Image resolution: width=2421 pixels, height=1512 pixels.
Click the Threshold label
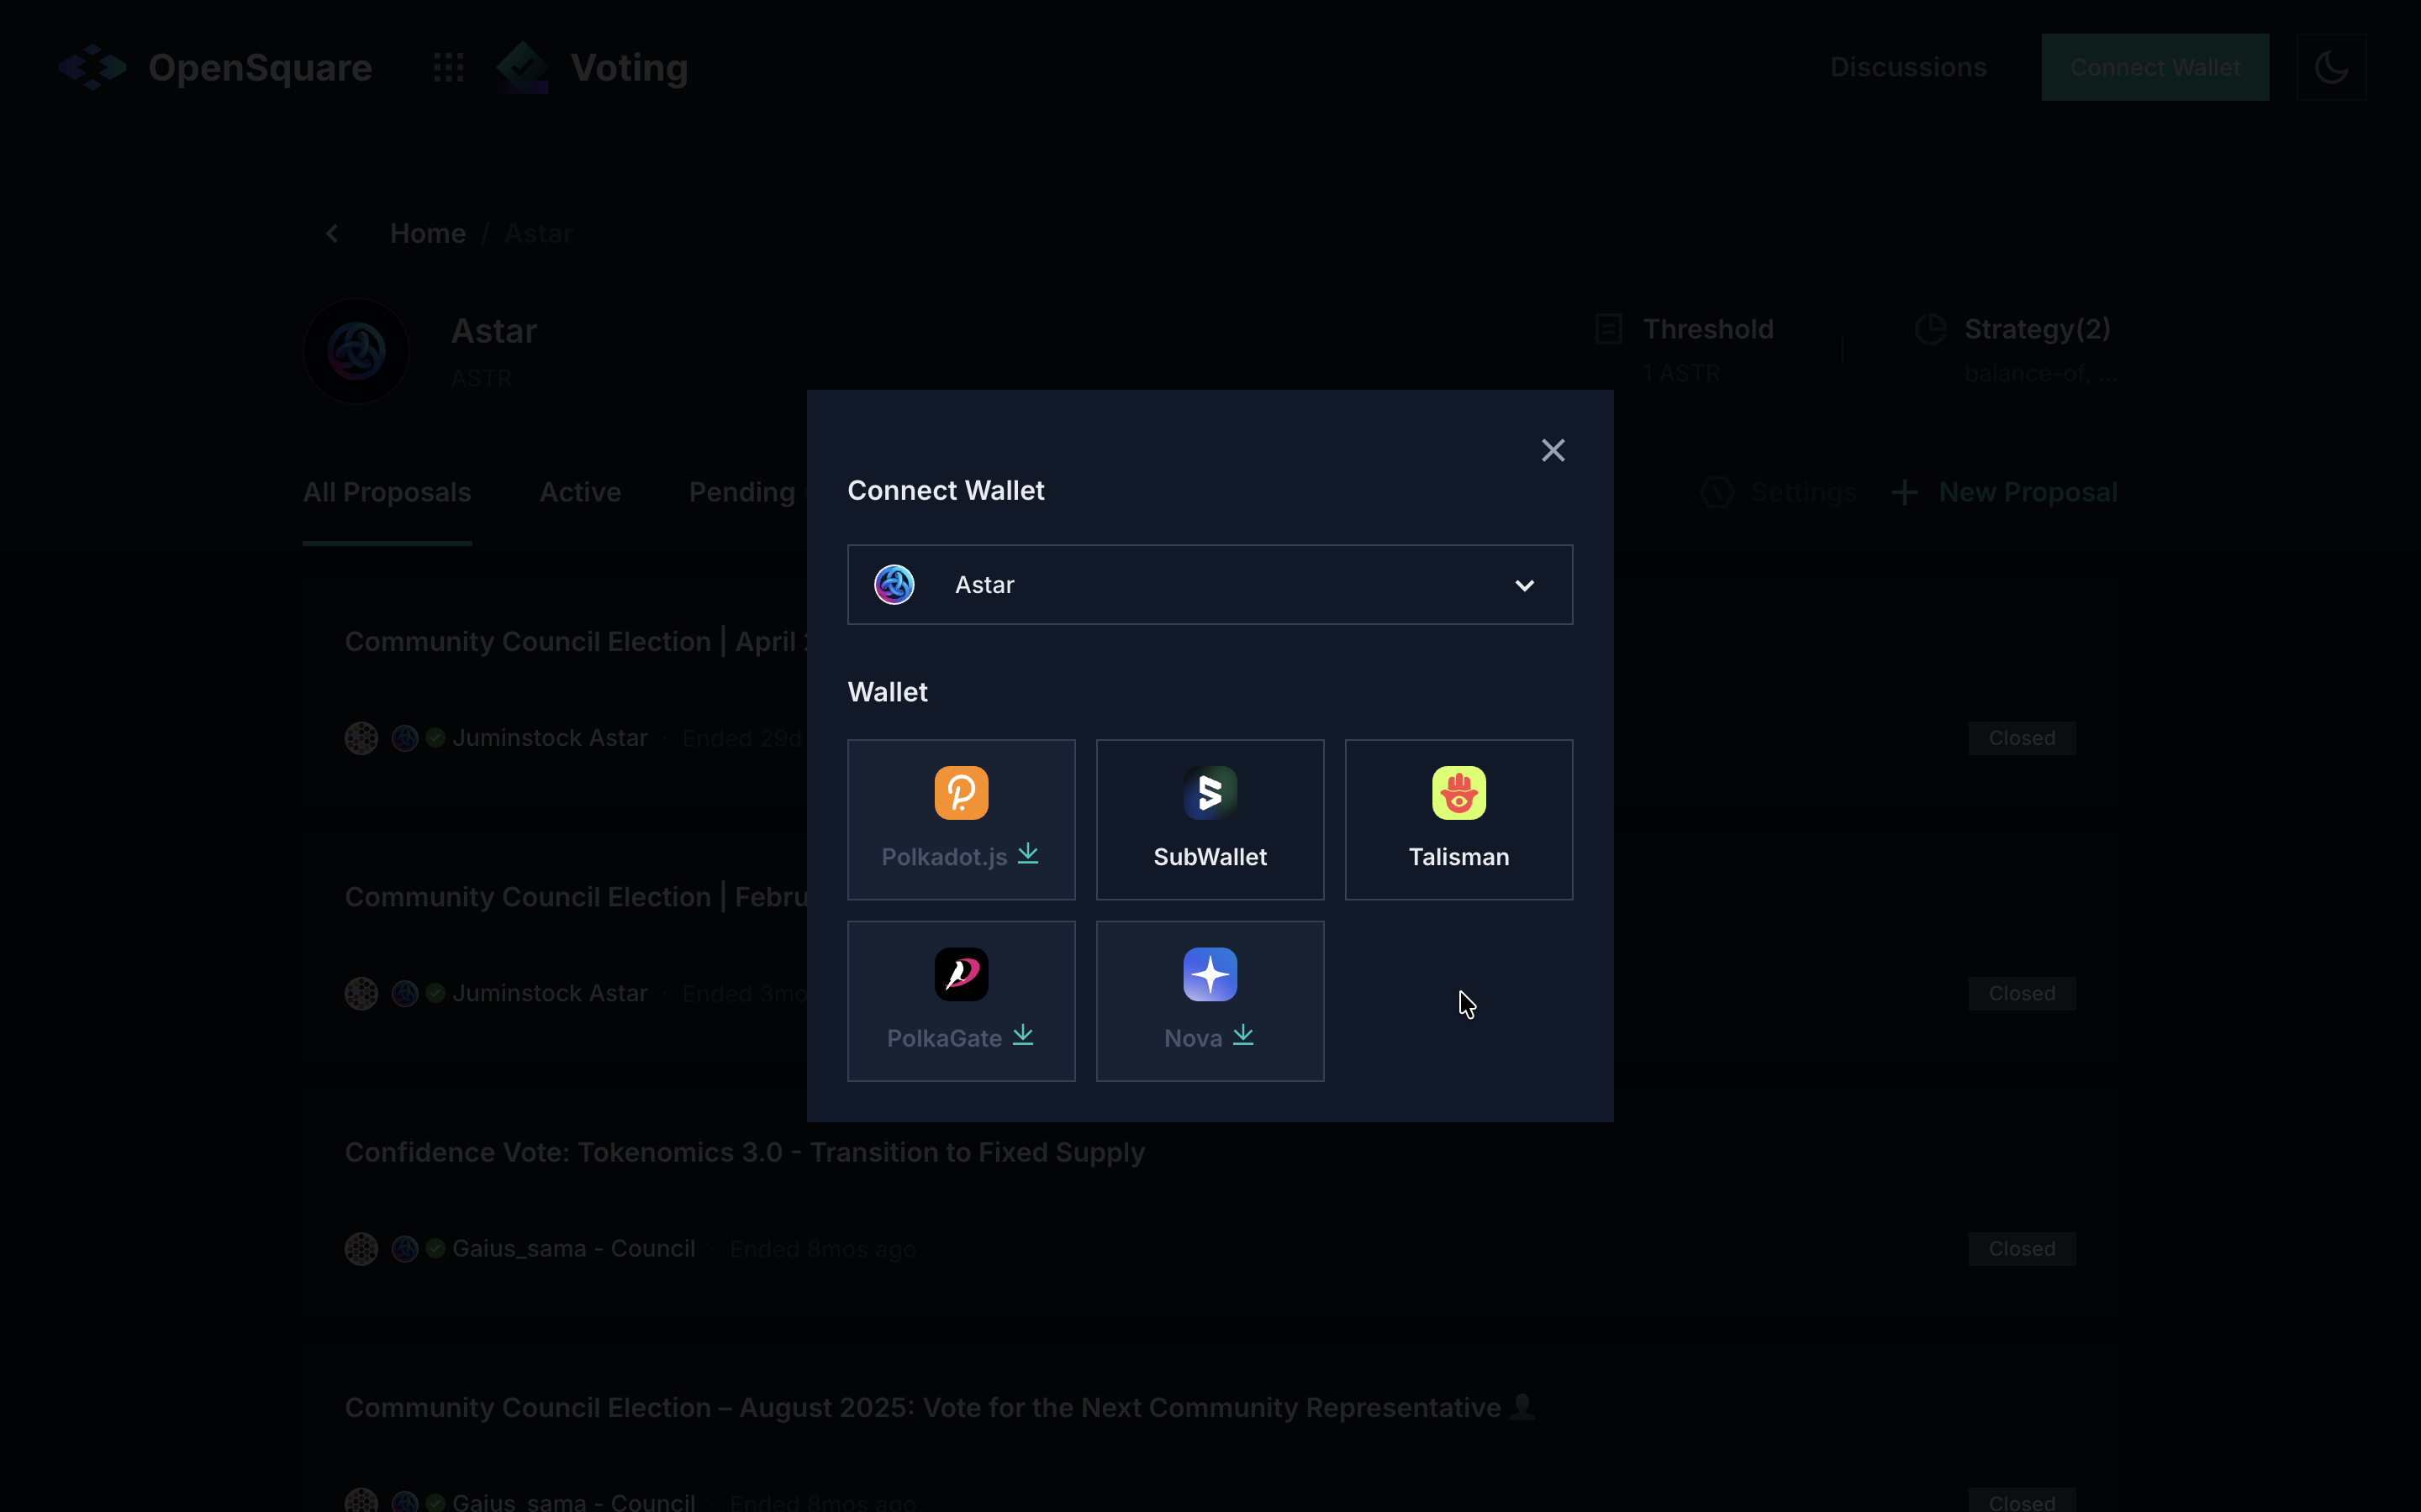pyautogui.click(x=1707, y=329)
